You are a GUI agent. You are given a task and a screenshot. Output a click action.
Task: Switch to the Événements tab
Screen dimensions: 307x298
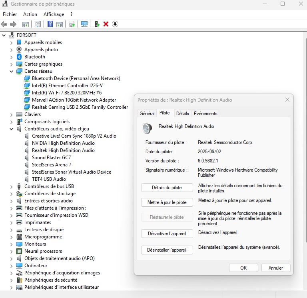(x=205, y=114)
